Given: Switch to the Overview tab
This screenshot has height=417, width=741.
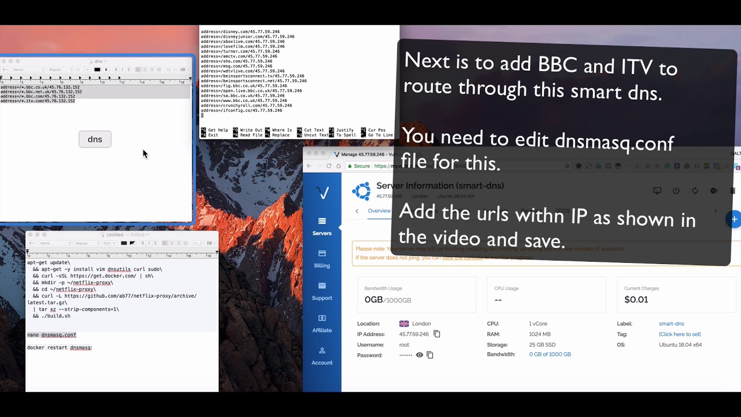Looking at the screenshot, I should click(379, 211).
